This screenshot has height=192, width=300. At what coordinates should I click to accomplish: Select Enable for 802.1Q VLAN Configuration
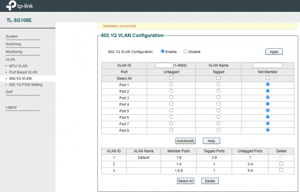163,52
